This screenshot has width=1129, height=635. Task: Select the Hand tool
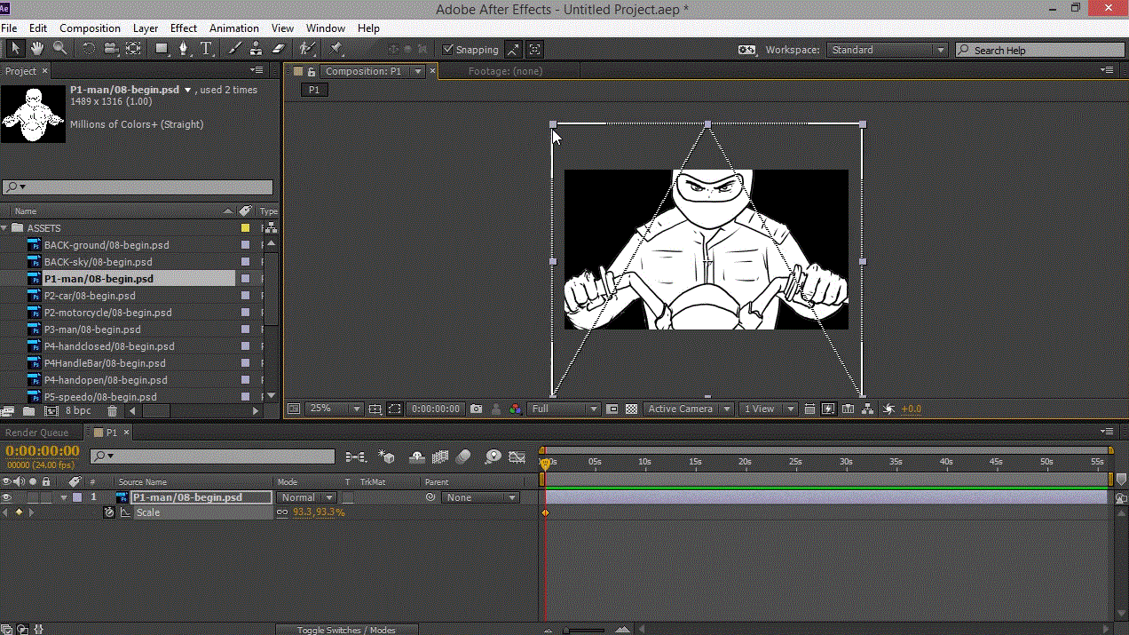coord(37,49)
